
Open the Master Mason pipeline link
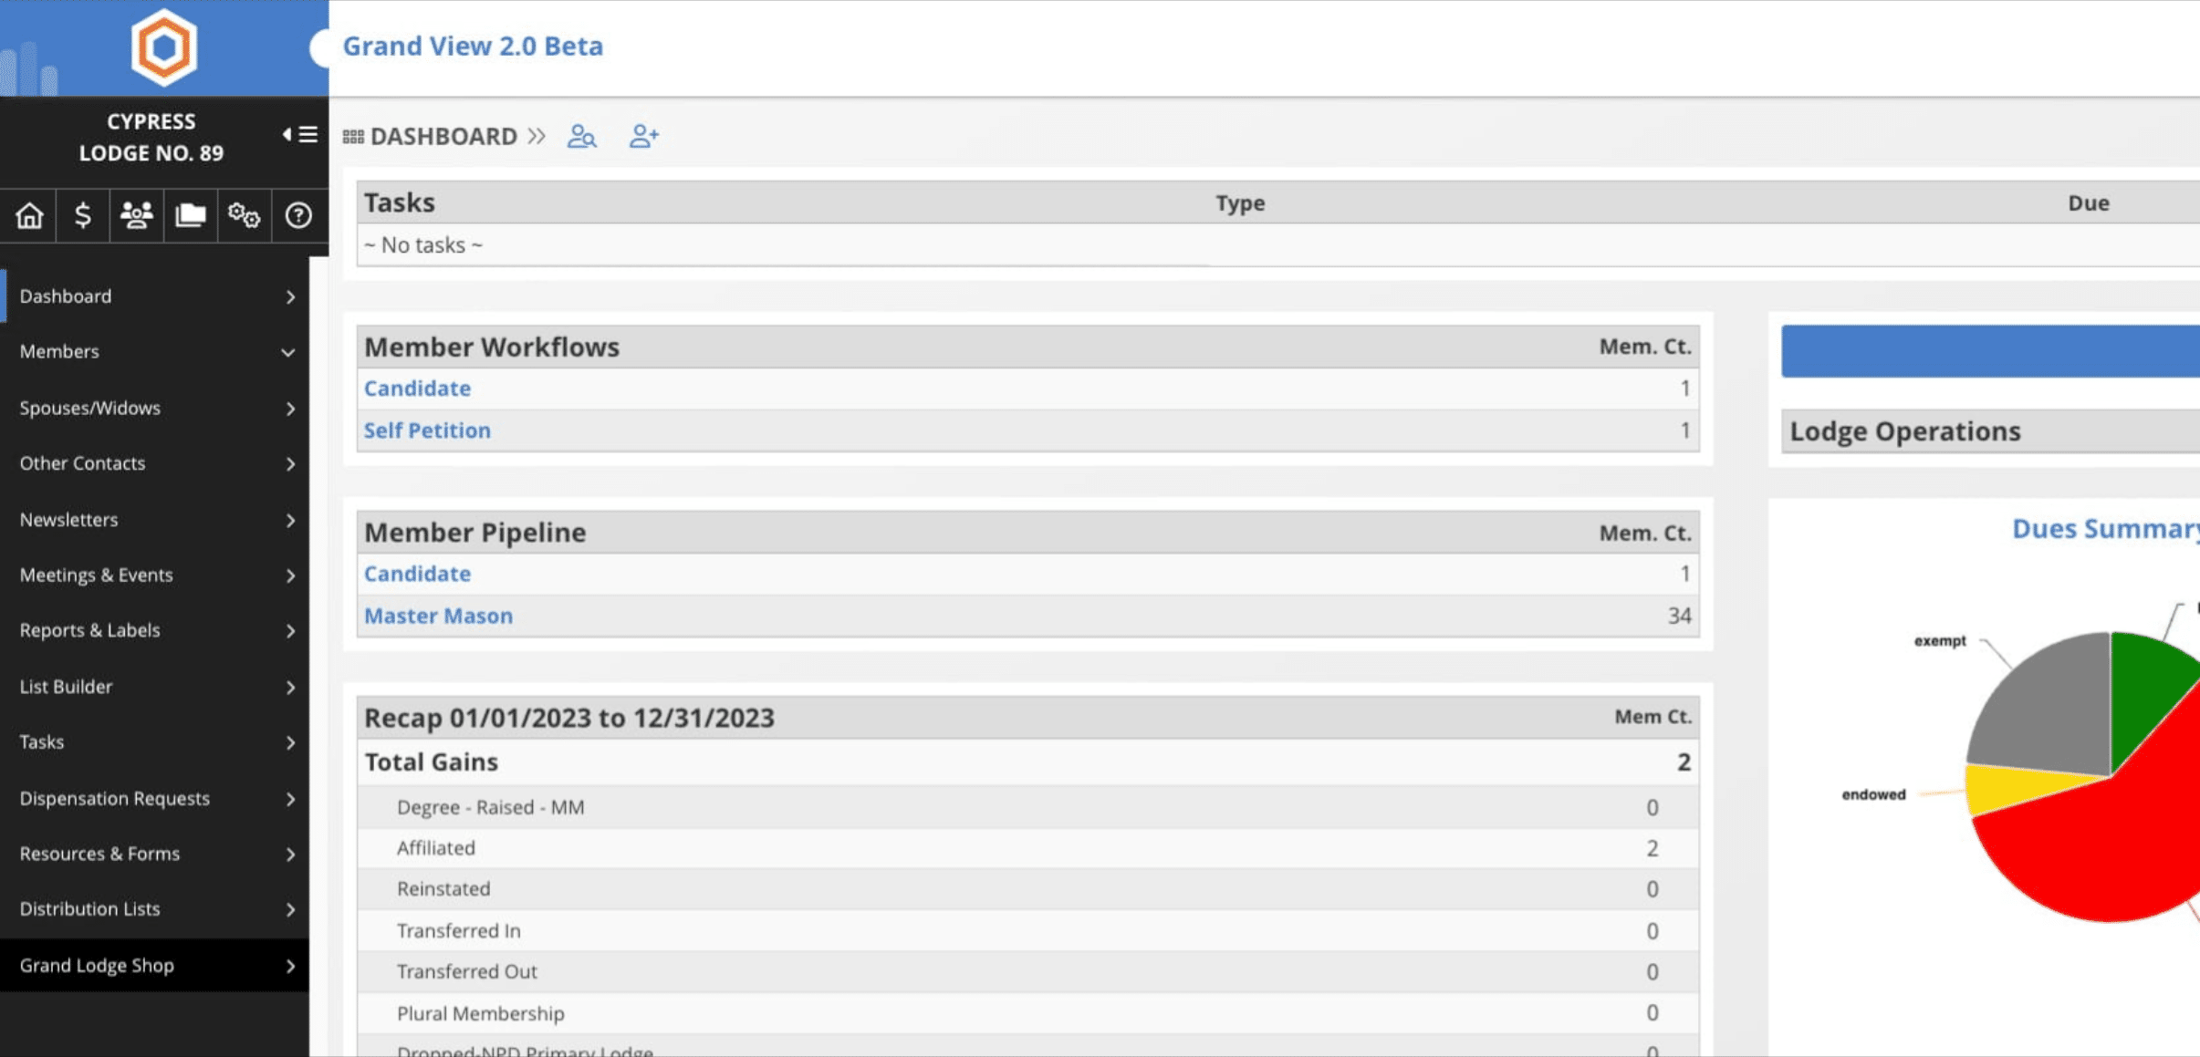point(438,617)
